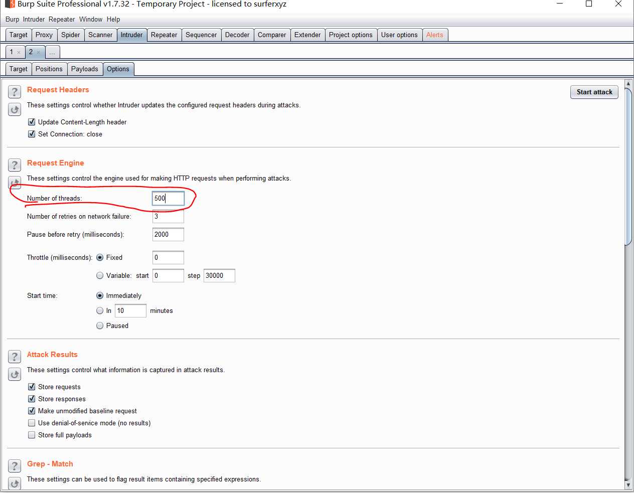
Task: Open the Window menu
Action: [x=91, y=19]
